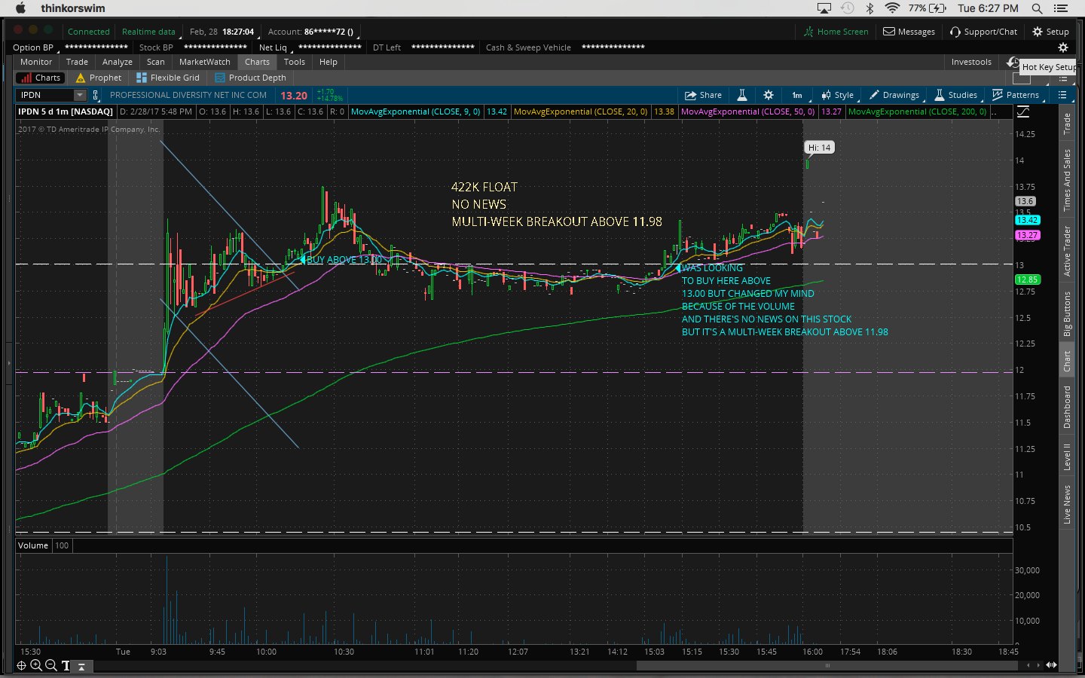Open the 1m timeframe dropdown
Screen dimensions: 1085x678
(797, 95)
